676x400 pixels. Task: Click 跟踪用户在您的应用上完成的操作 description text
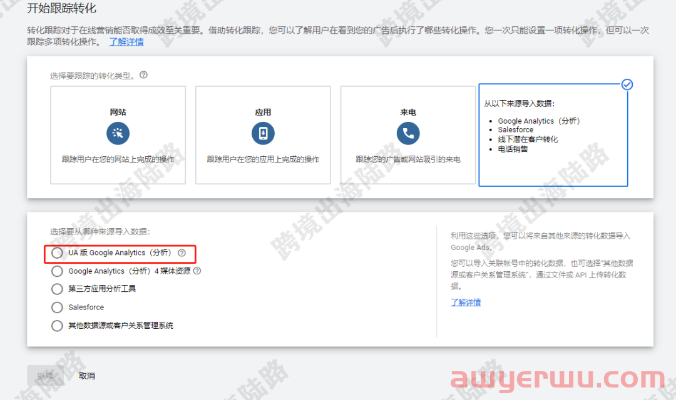263,159
